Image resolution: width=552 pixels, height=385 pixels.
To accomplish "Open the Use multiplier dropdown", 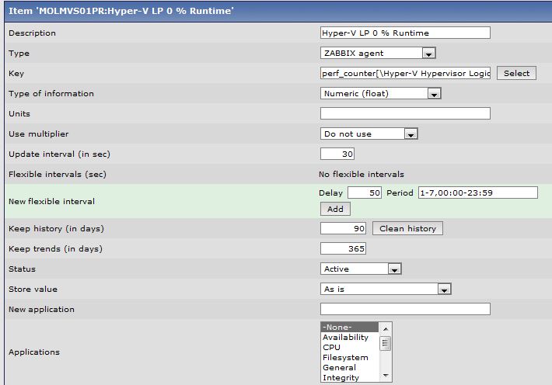I will tap(369, 134).
